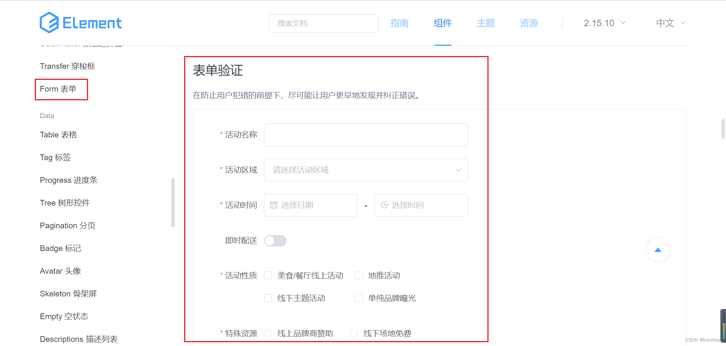Open Tag 标签 in the sidebar
The width and height of the screenshot is (726, 346).
click(x=55, y=157)
